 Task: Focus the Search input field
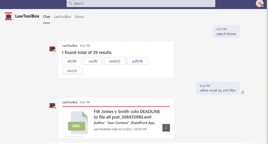[141, 4]
